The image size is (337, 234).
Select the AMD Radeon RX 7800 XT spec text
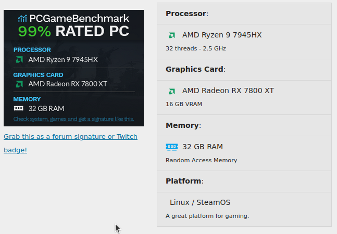click(228, 90)
